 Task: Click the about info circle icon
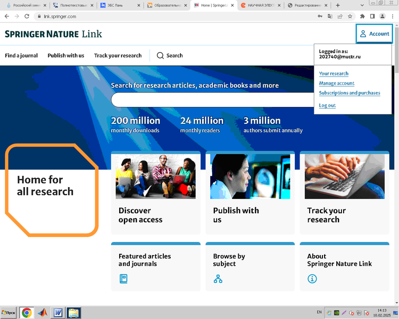click(312, 279)
